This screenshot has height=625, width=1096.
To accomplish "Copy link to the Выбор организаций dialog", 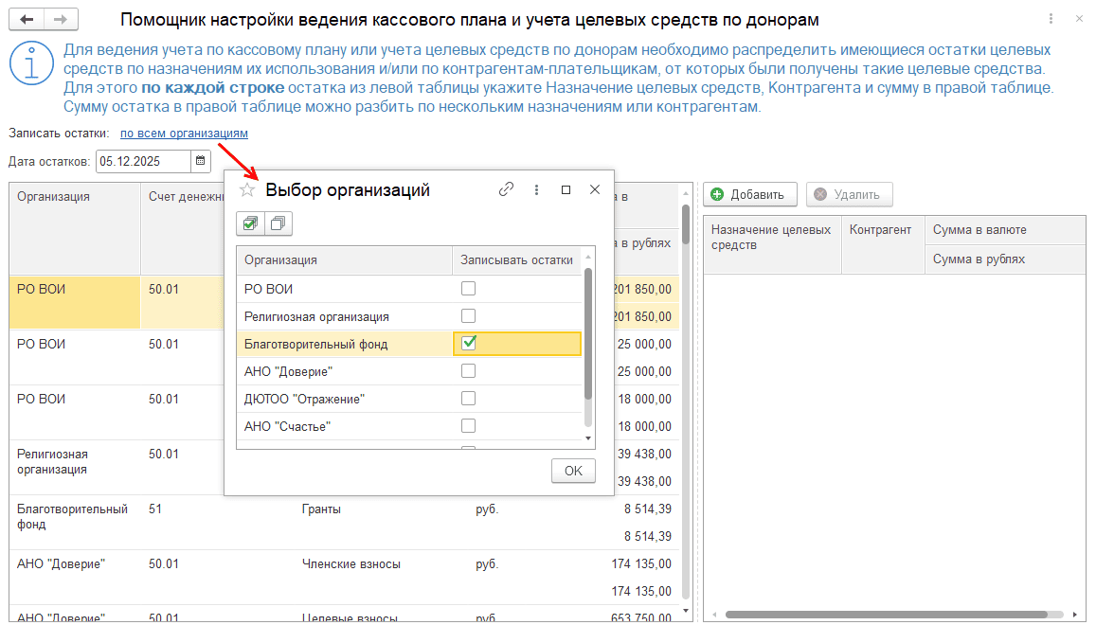I will pos(507,189).
